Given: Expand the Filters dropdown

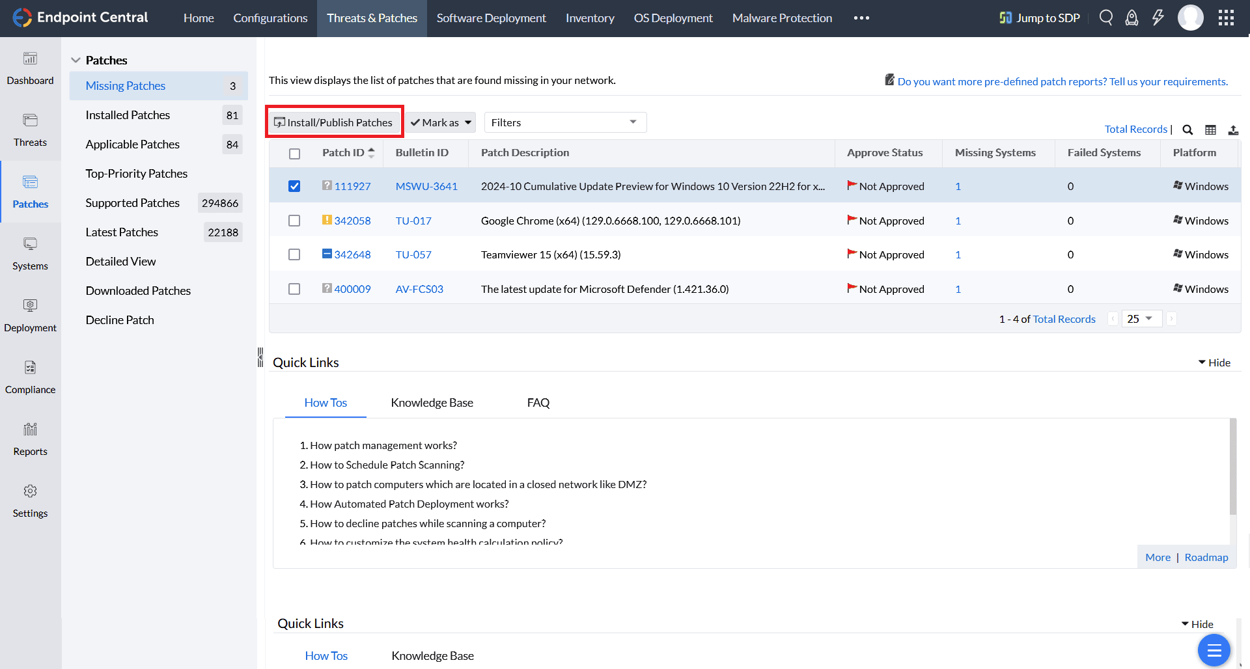Looking at the screenshot, I should pos(564,122).
